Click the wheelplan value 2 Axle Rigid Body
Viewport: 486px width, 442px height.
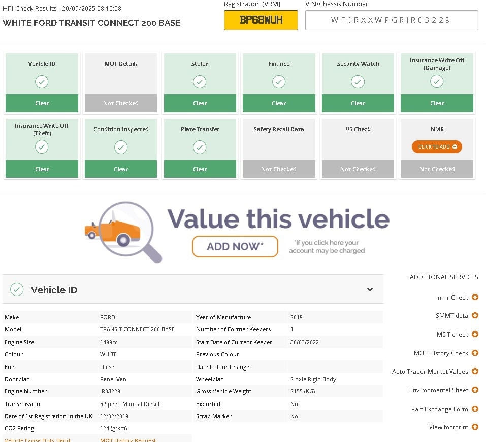click(313, 379)
